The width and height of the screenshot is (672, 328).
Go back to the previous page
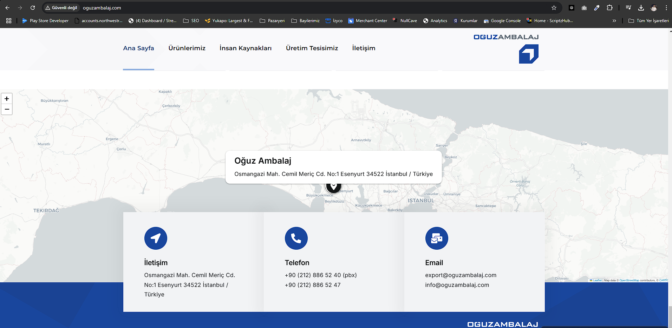(7, 8)
